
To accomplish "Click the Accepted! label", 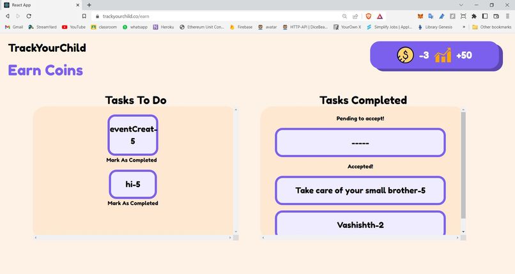I will [x=360, y=166].
